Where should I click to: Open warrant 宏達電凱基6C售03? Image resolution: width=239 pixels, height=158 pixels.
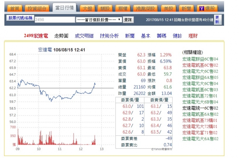[200, 90]
